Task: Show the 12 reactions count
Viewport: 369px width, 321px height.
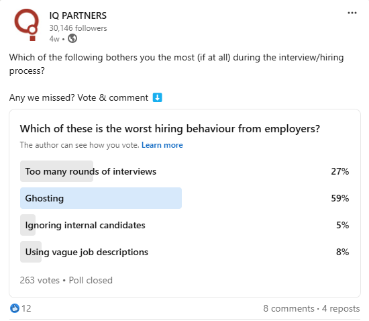Action: click(x=26, y=308)
